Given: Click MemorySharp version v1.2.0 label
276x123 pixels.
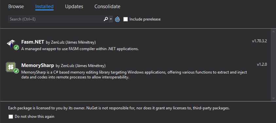Looking at the screenshot, I should (x=262, y=64).
